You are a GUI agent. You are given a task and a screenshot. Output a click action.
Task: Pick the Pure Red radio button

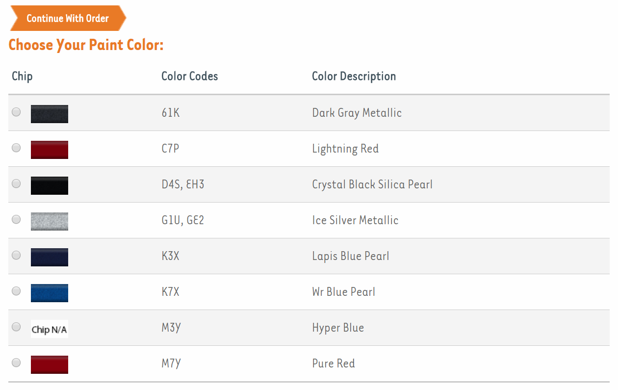click(x=16, y=363)
